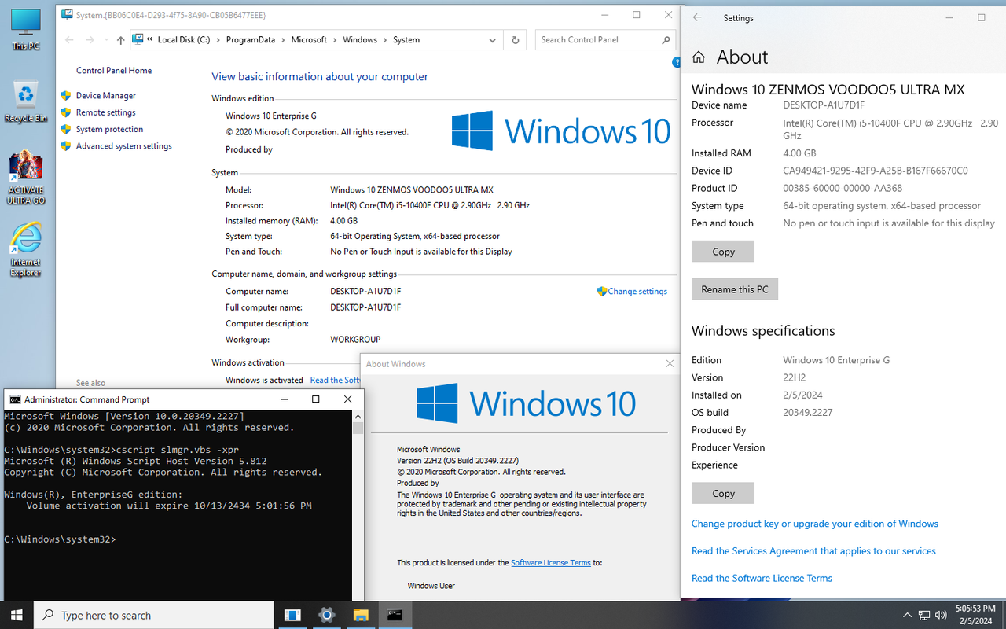Open File Explorer from the taskbar
This screenshot has width=1006, height=629.
pos(361,615)
